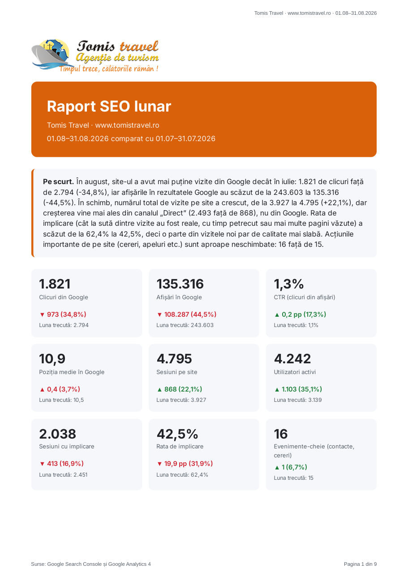Click the bold 'Pe scurt.' label
408x577 pixels.
point(58,181)
